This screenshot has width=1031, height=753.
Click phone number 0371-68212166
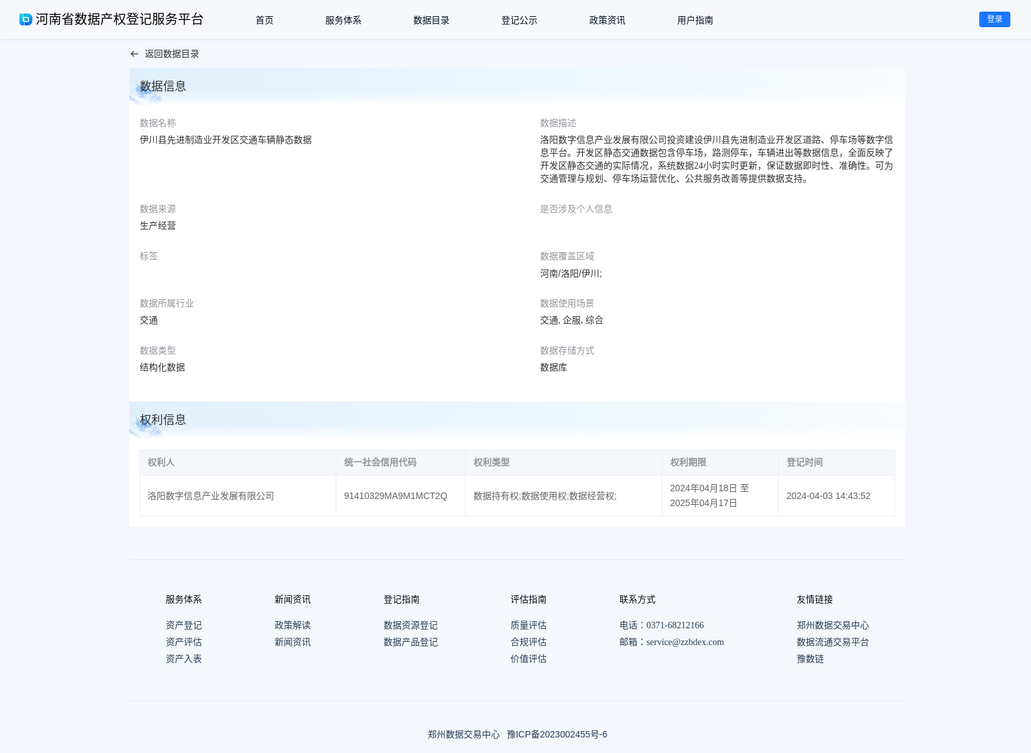[675, 625]
